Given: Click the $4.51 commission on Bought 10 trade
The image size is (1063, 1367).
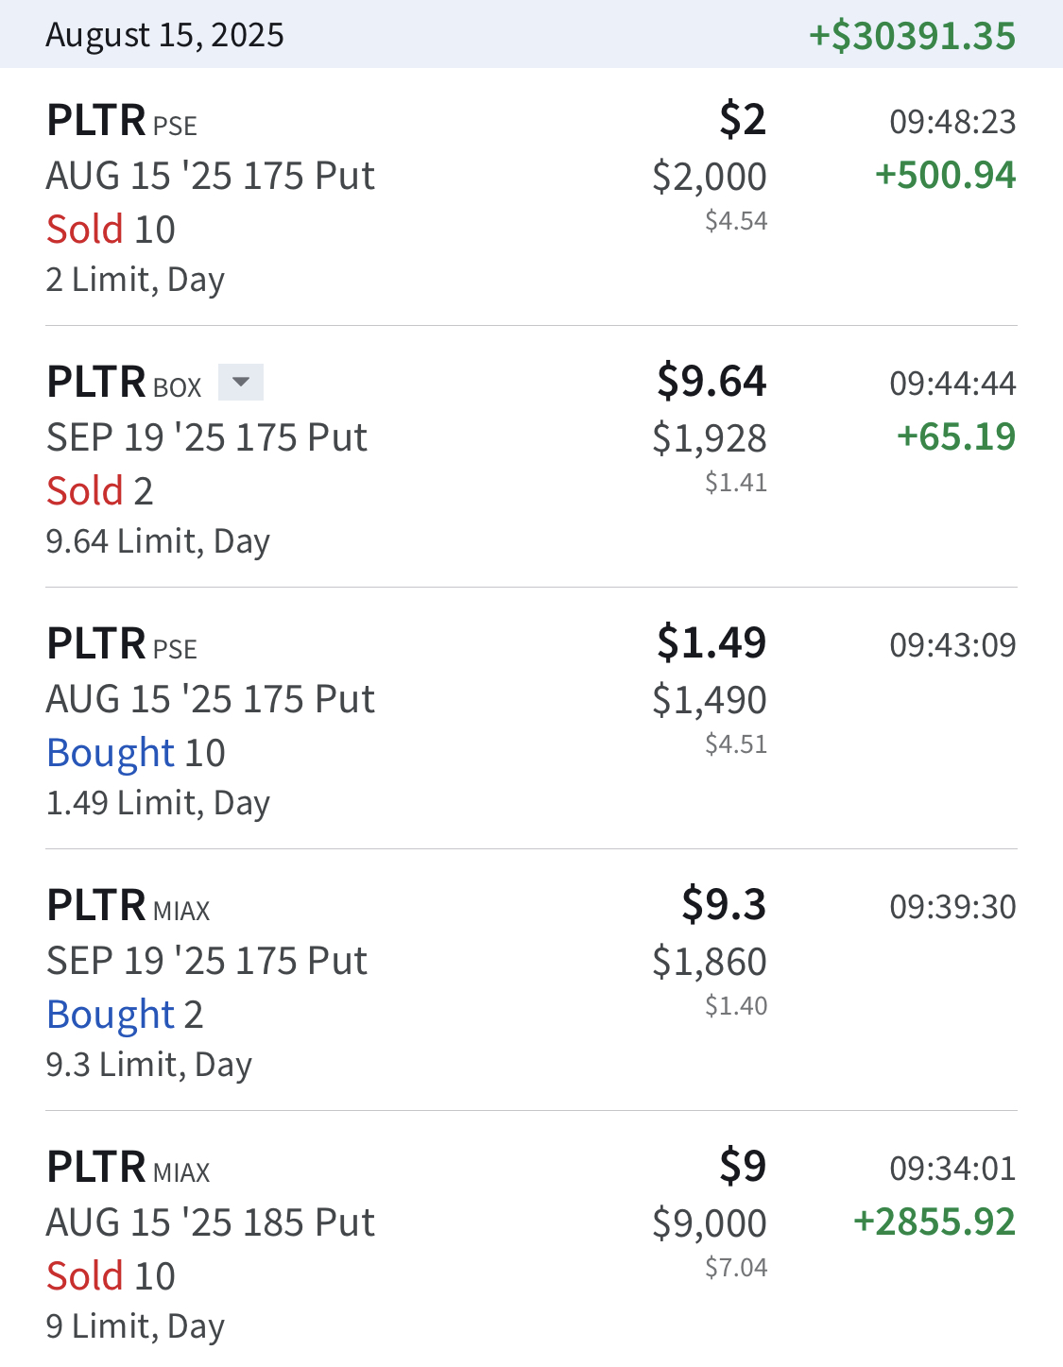Looking at the screenshot, I should (x=736, y=744).
